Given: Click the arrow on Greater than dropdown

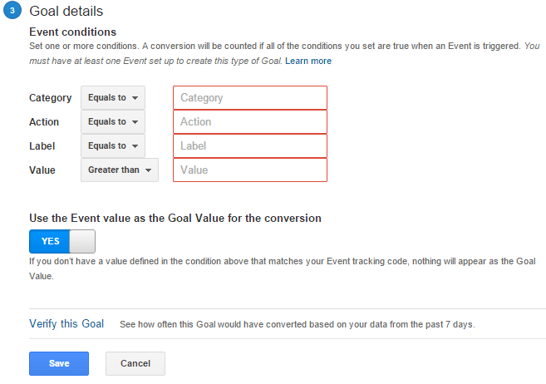Looking at the screenshot, I should [x=148, y=170].
